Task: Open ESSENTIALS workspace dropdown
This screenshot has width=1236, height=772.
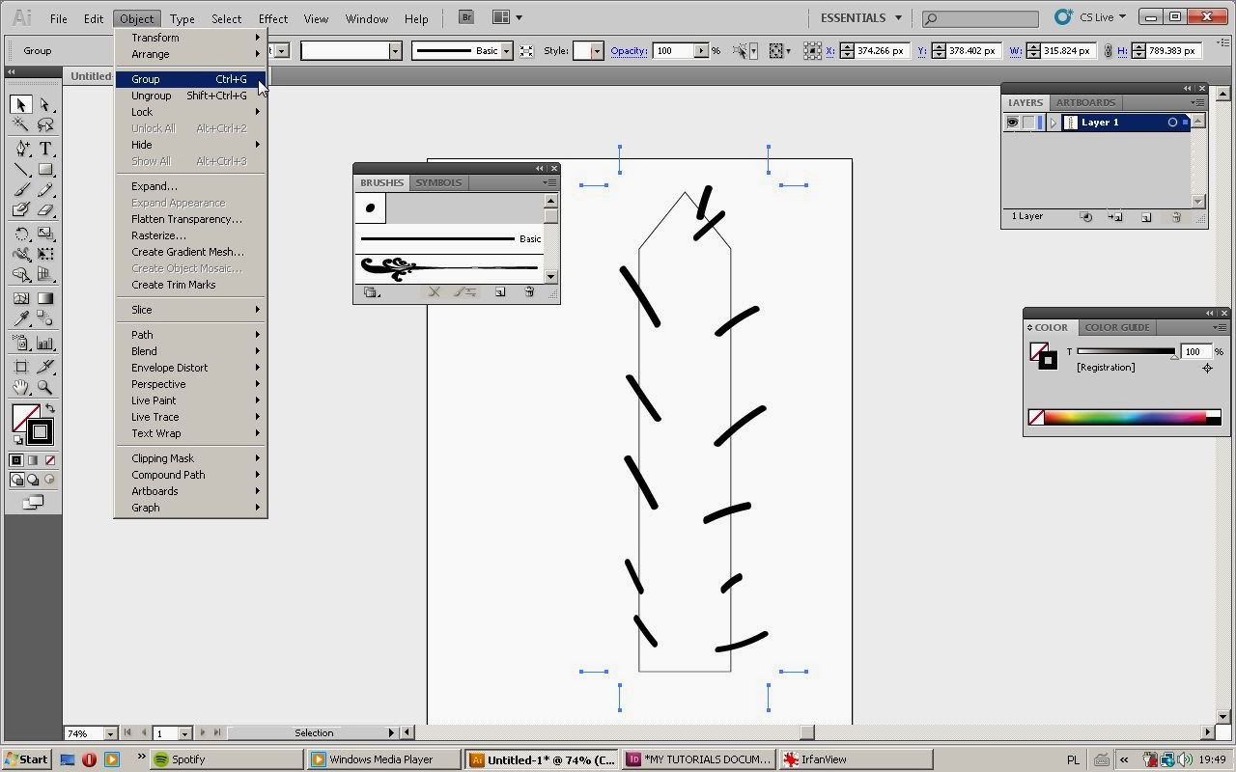Action: [860, 17]
